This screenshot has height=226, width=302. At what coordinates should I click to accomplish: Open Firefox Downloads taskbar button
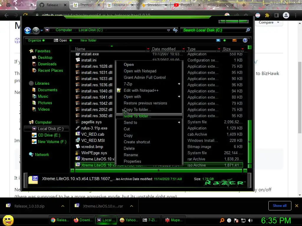(83, 220)
